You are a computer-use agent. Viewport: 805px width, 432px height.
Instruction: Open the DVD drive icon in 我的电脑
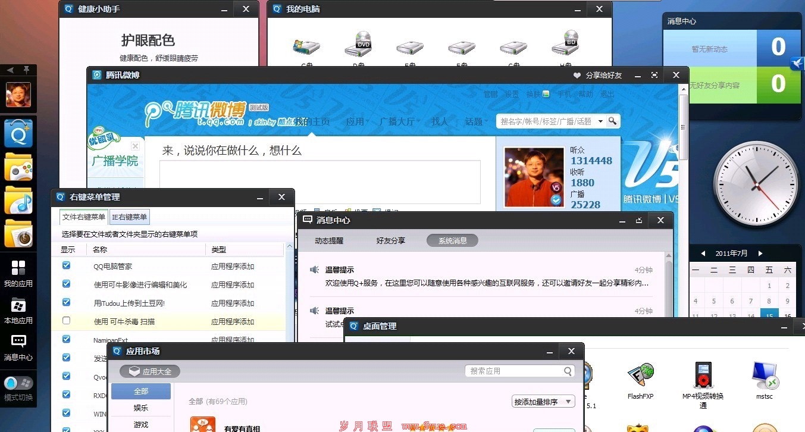click(358, 45)
